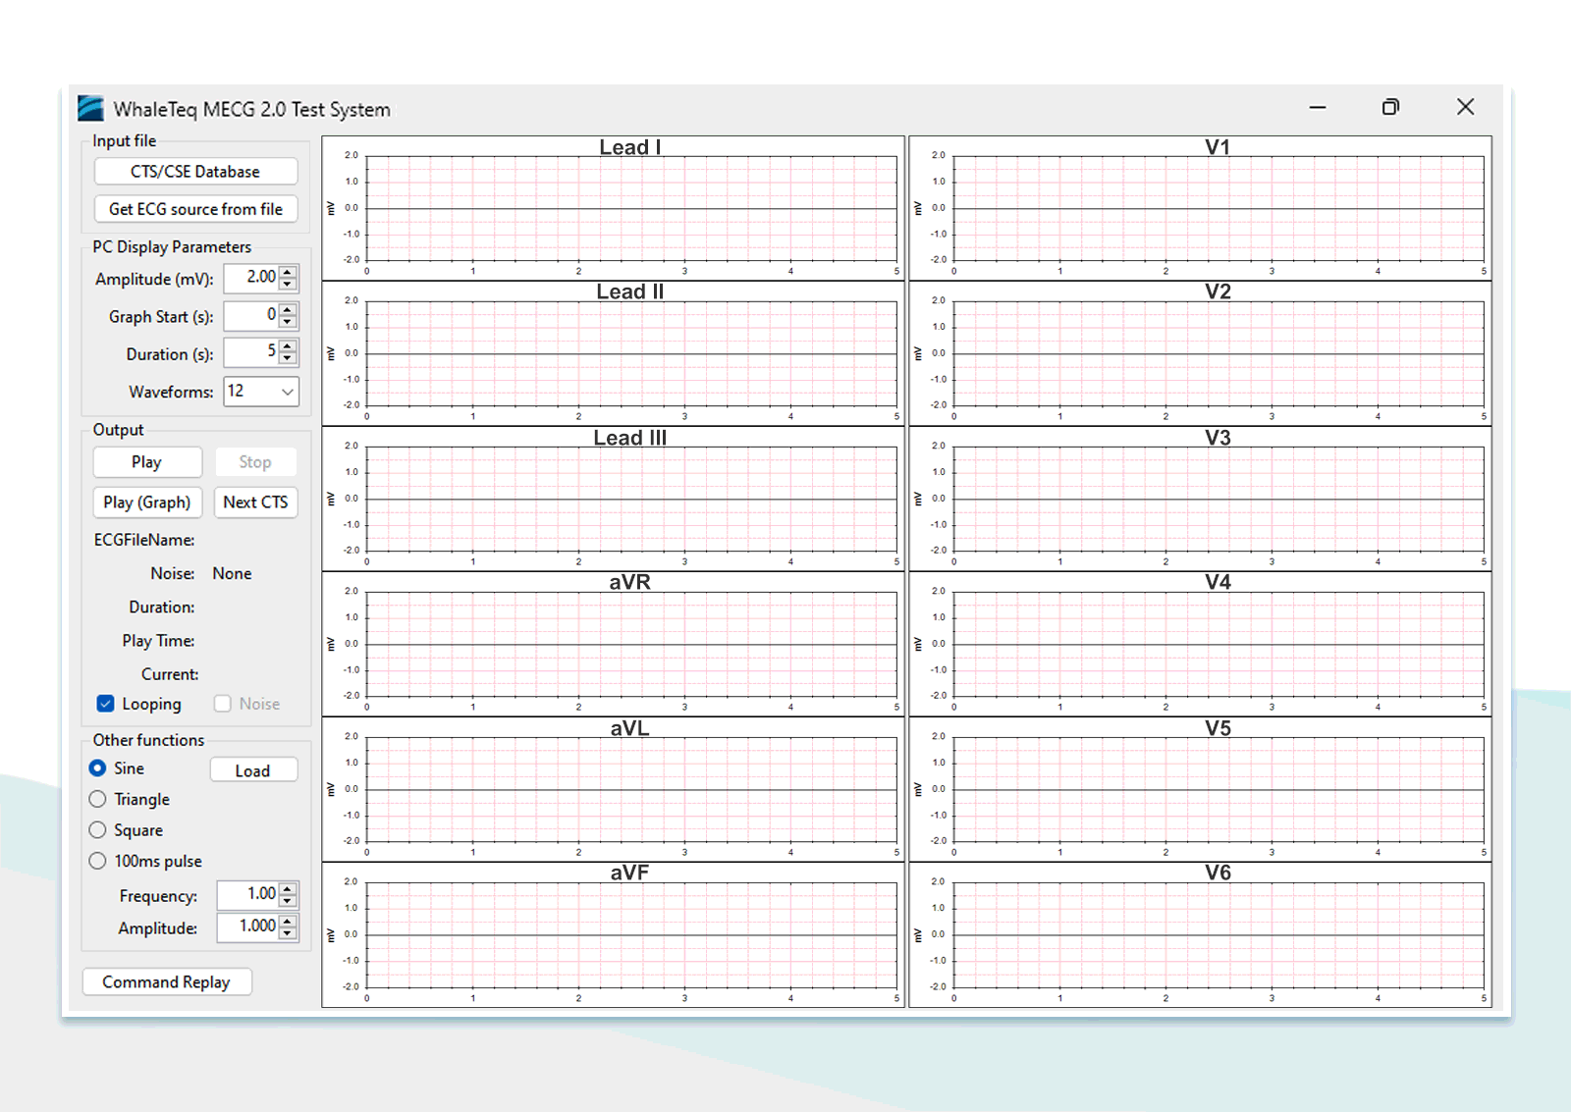Viewport: 1571px width, 1112px height.
Task: Select the 100ms pulse option
Action: 98,862
